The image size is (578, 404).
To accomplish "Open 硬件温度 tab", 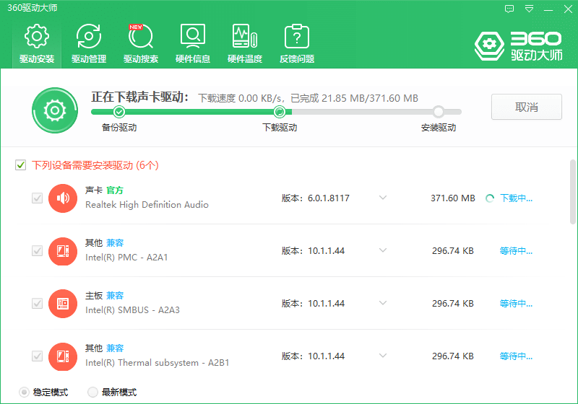I will [245, 44].
